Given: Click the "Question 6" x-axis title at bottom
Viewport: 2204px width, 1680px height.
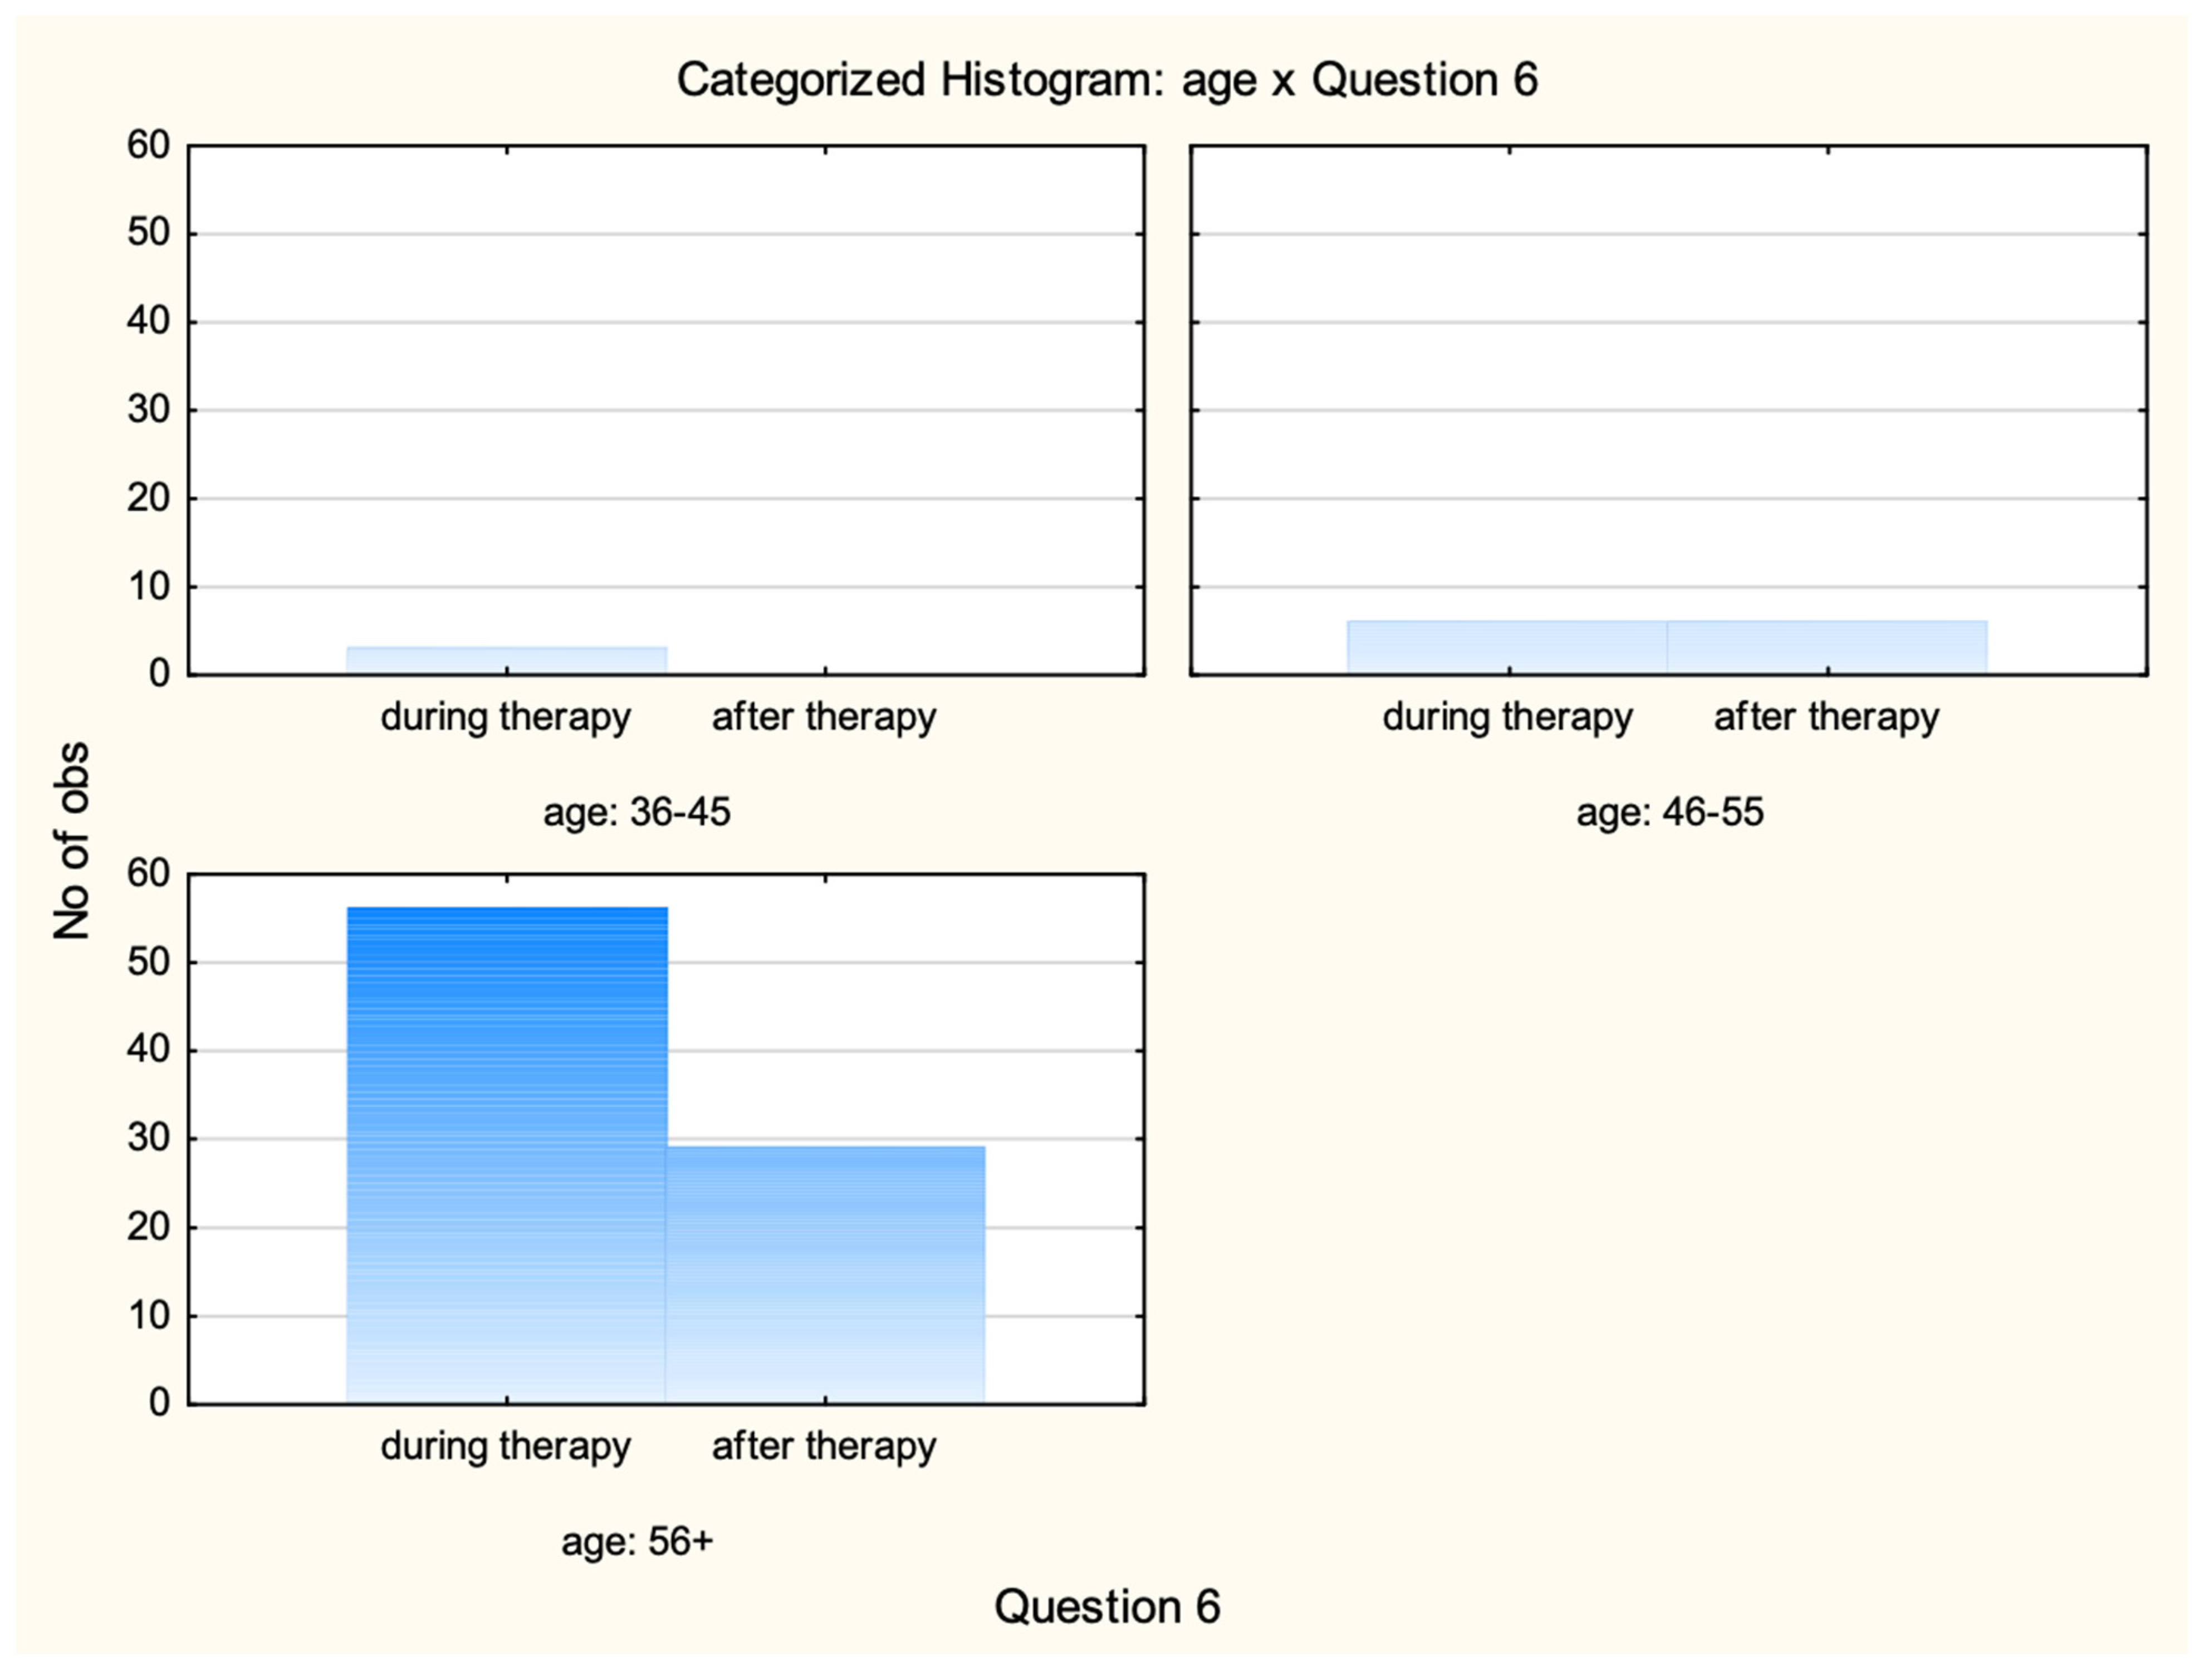Looking at the screenshot, I should [x=1106, y=1607].
